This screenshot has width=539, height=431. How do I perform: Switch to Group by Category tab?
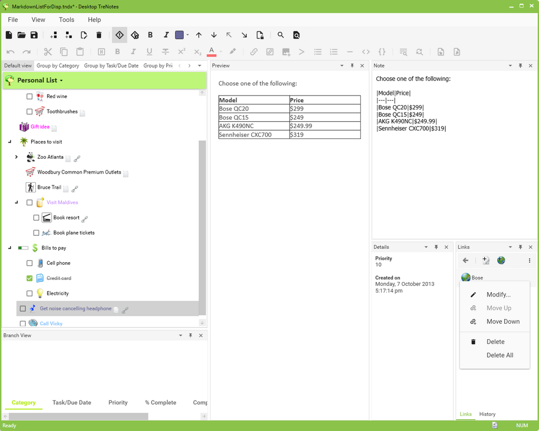(58, 65)
